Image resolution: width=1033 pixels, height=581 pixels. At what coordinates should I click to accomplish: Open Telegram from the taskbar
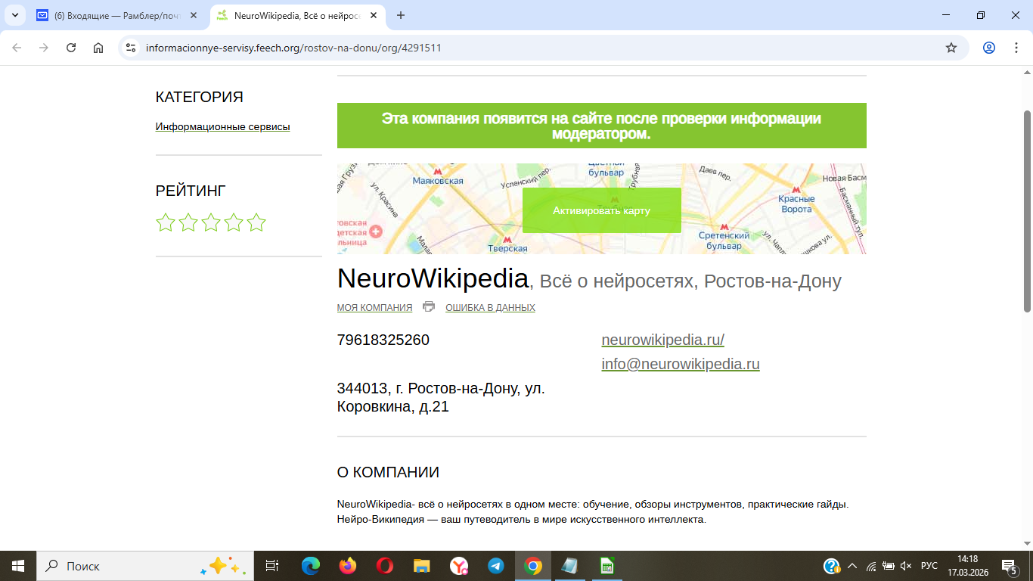click(496, 566)
